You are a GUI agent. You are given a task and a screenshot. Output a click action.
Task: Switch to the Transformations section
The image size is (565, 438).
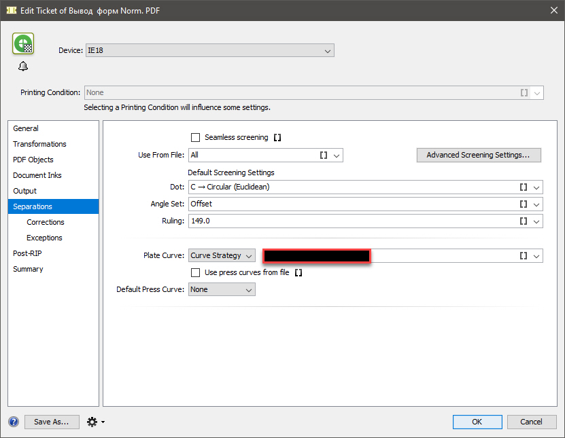point(53,144)
